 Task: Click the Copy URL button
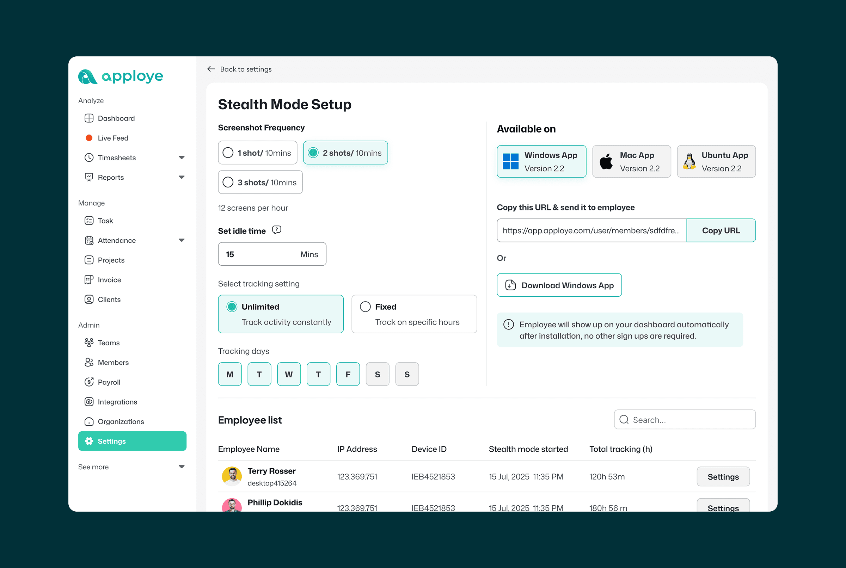point(721,230)
